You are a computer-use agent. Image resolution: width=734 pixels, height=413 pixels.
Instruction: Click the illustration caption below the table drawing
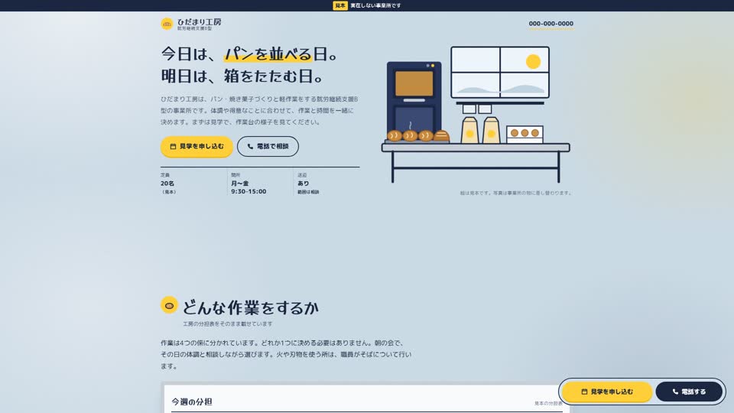pos(515,193)
